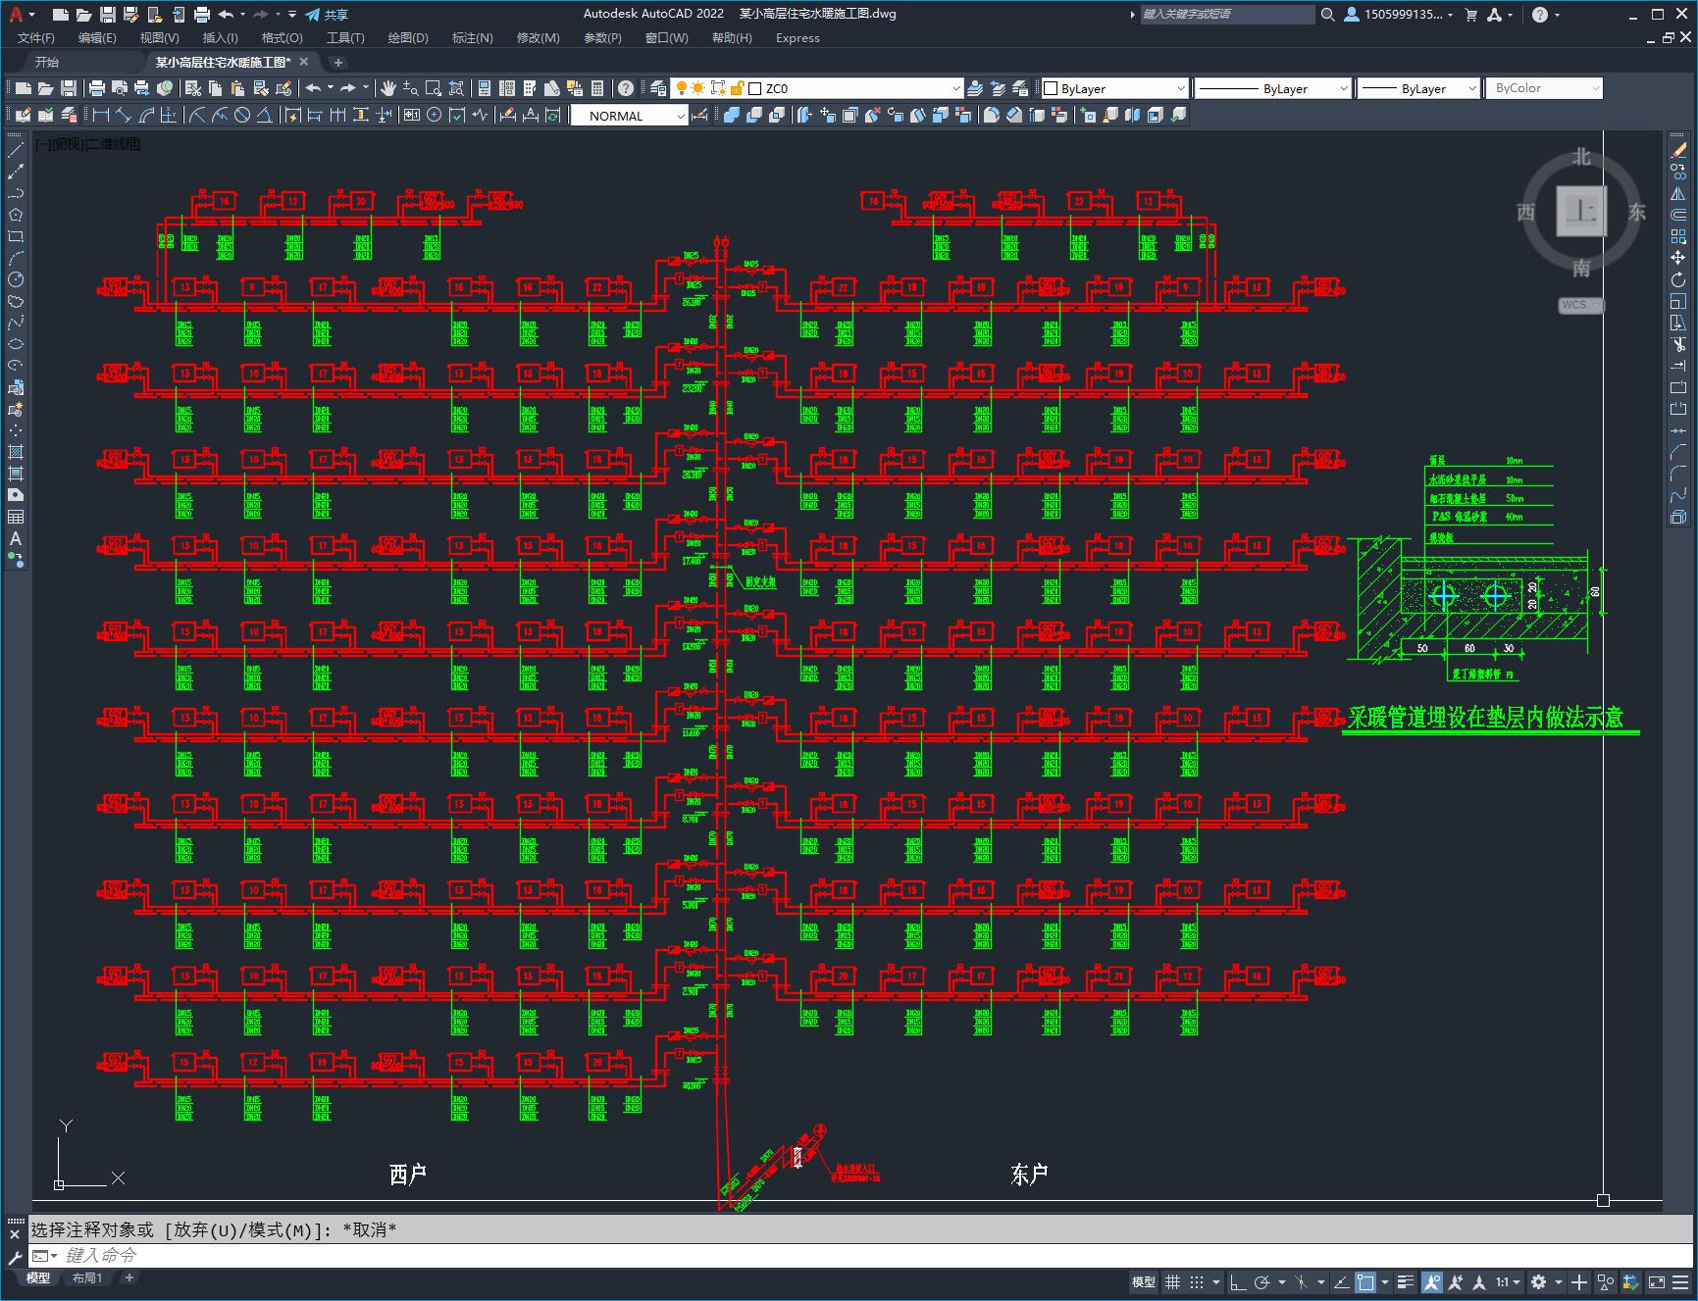Click the Quick Calculator icon
The height and width of the screenshot is (1301, 1698).
coord(597,88)
